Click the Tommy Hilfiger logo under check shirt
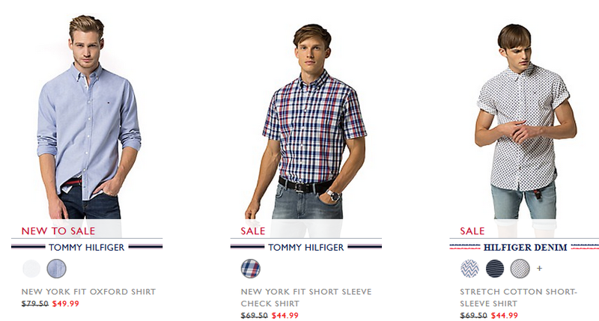The image size is (599, 321). (x=306, y=248)
